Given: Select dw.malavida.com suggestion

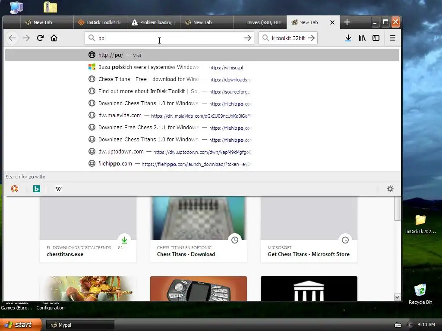Looking at the screenshot, I should [x=202, y=116].
